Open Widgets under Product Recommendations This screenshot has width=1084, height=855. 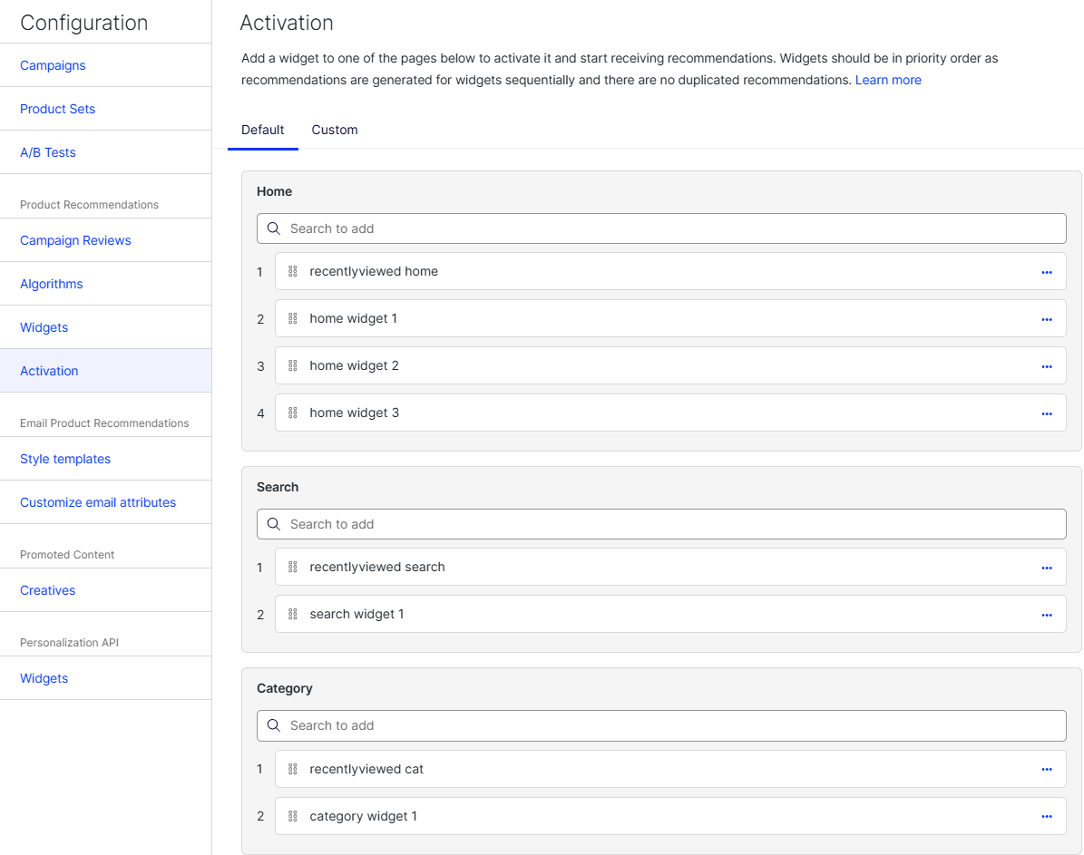click(x=44, y=327)
